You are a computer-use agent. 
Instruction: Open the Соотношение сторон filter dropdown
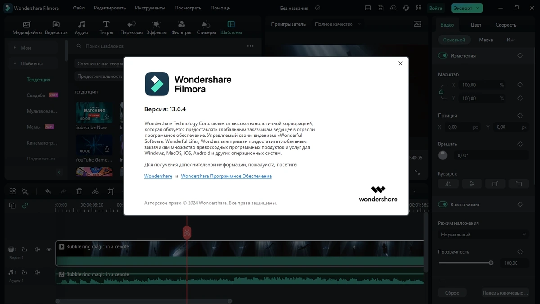(99, 64)
